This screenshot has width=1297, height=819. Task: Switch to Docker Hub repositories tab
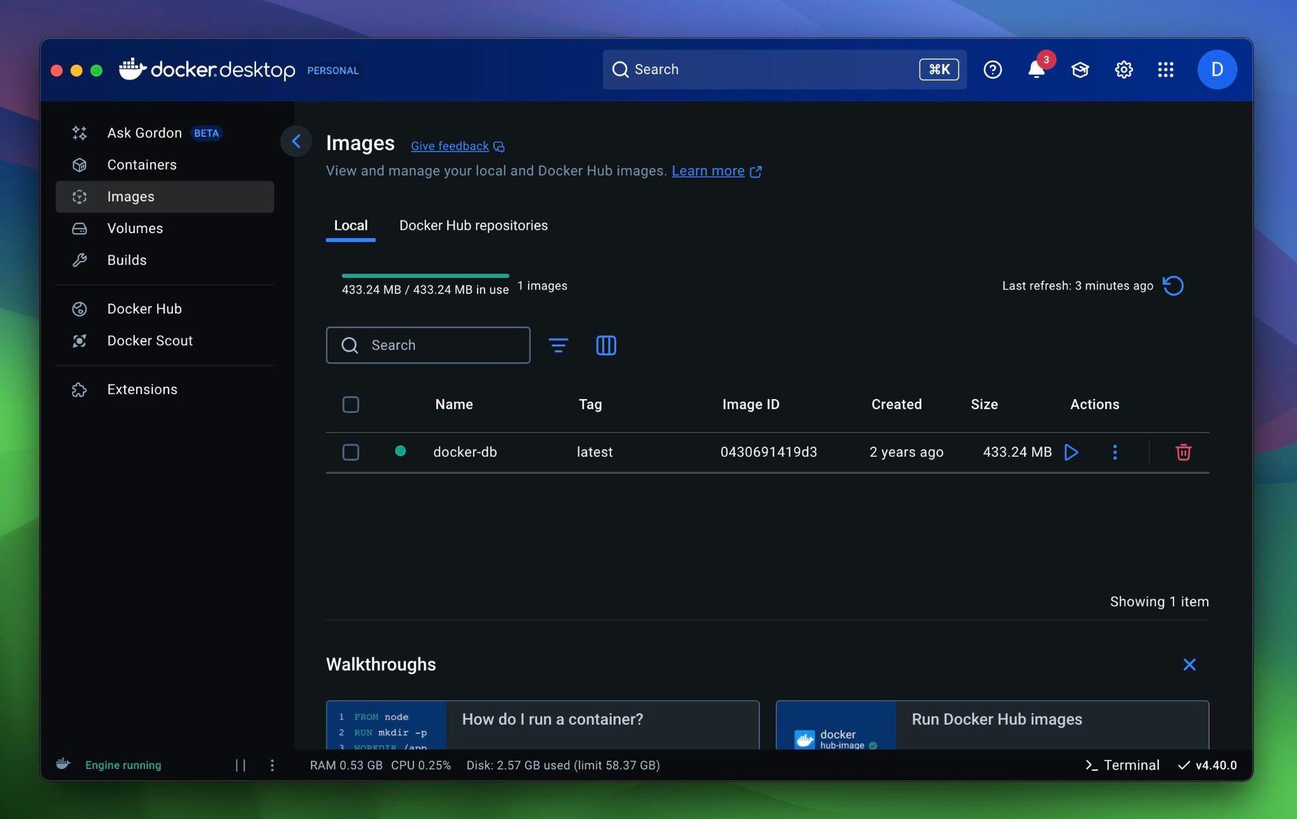click(x=473, y=225)
